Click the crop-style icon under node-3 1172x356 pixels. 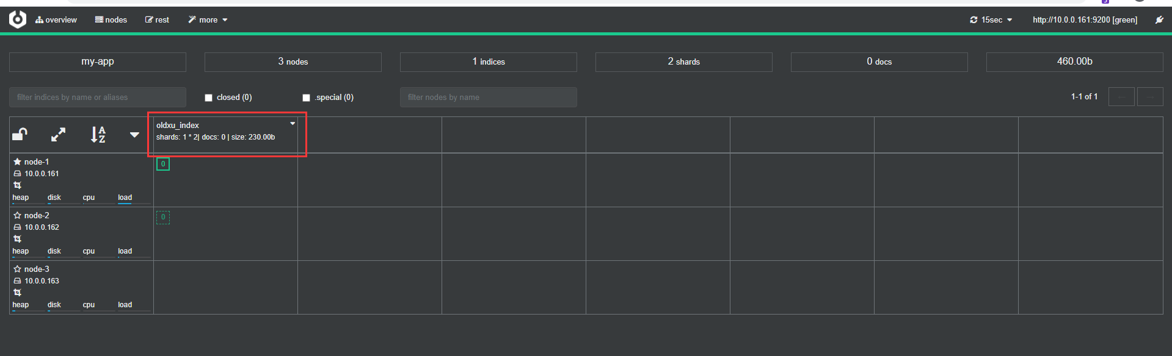tap(17, 293)
